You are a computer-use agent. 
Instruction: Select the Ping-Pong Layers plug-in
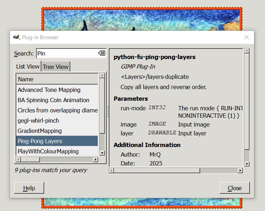57,141
